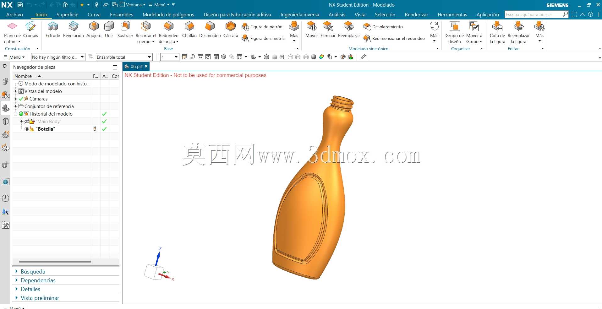This screenshot has width=602, height=309.
Task: Close the 06.prt document tab
Action: click(x=146, y=66)
